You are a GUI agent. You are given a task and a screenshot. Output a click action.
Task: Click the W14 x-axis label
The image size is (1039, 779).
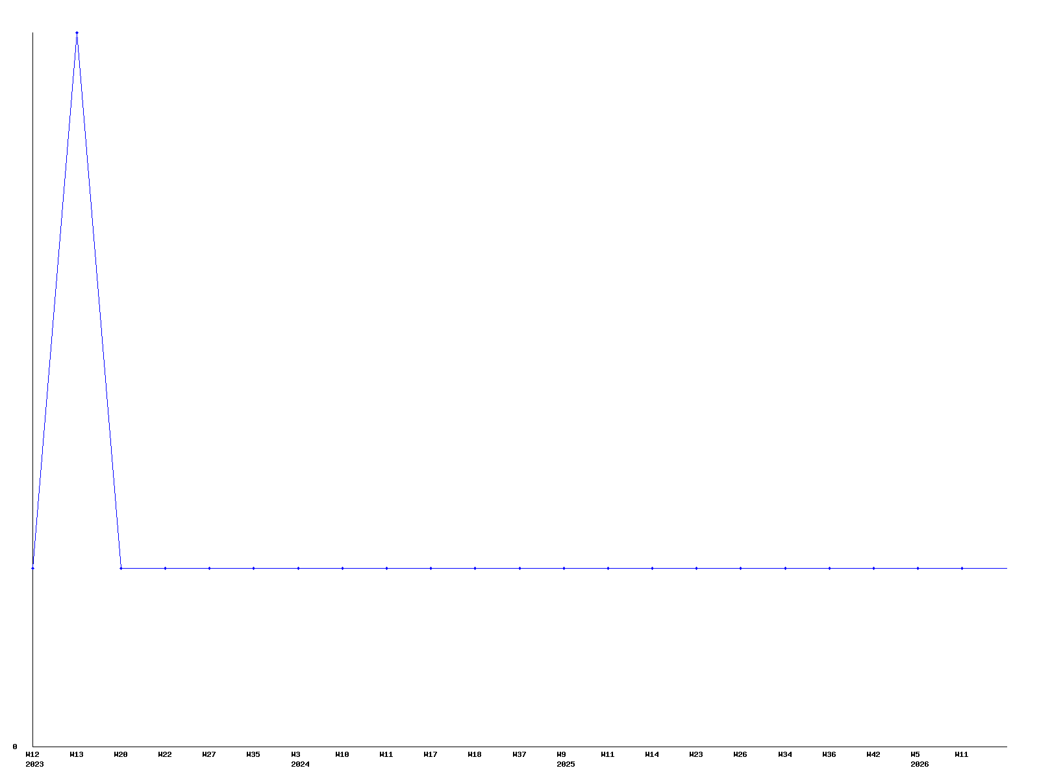(652, 754)
